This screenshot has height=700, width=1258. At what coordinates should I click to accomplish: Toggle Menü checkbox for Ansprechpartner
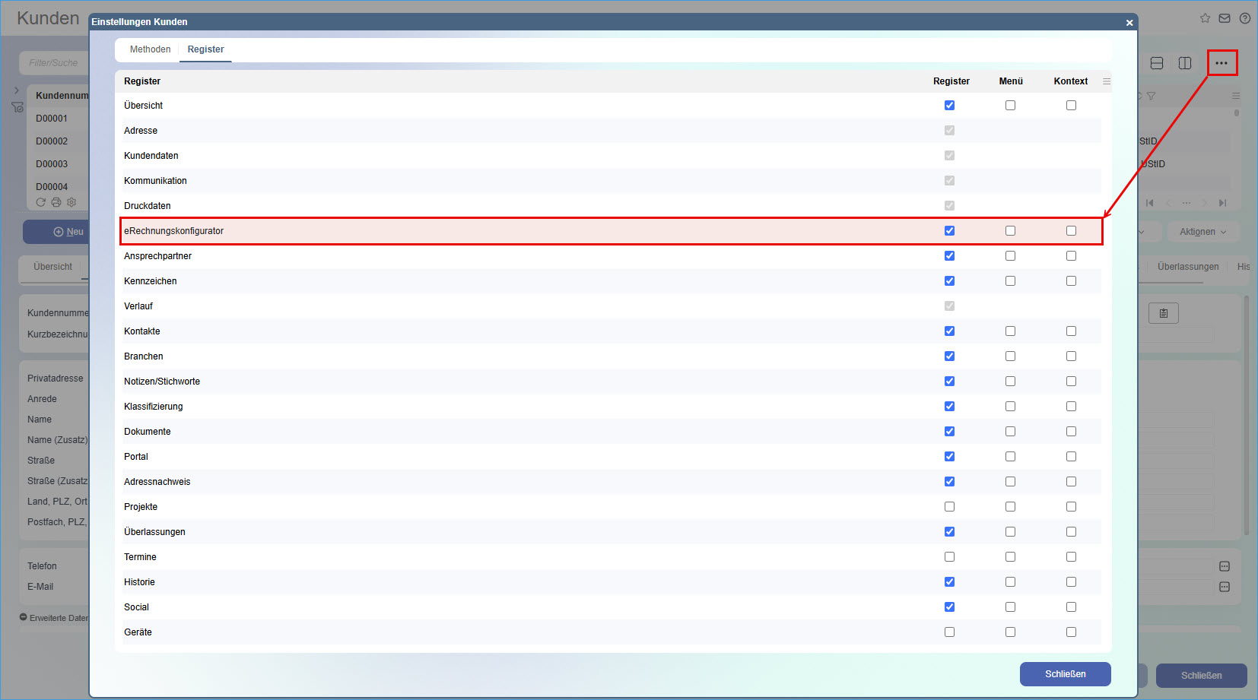coord(1010,256)
